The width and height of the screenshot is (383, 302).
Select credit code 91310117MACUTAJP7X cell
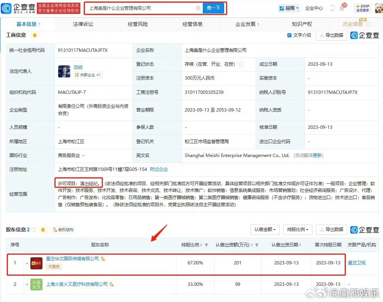pyautogui.click(x=93, y=50)
